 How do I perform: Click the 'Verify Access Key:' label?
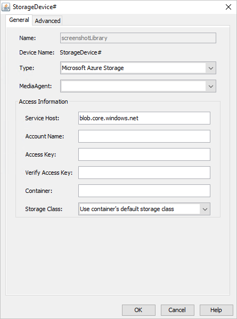(x=49, y=173)
